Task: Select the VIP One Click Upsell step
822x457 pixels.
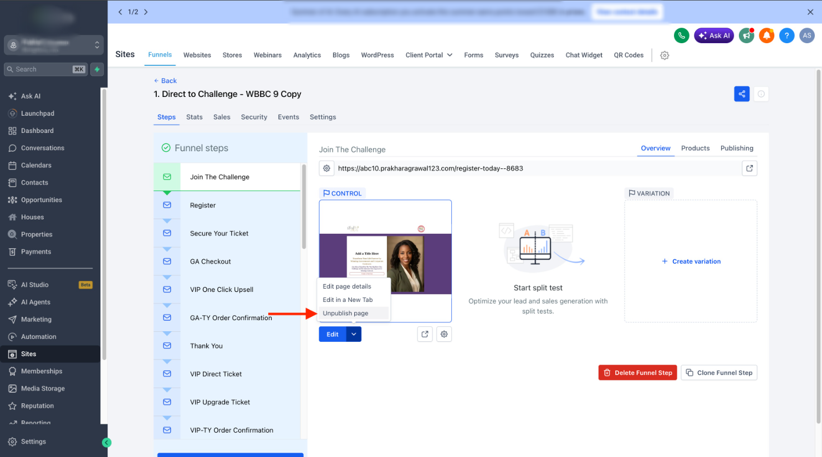Action: [227, 290]
